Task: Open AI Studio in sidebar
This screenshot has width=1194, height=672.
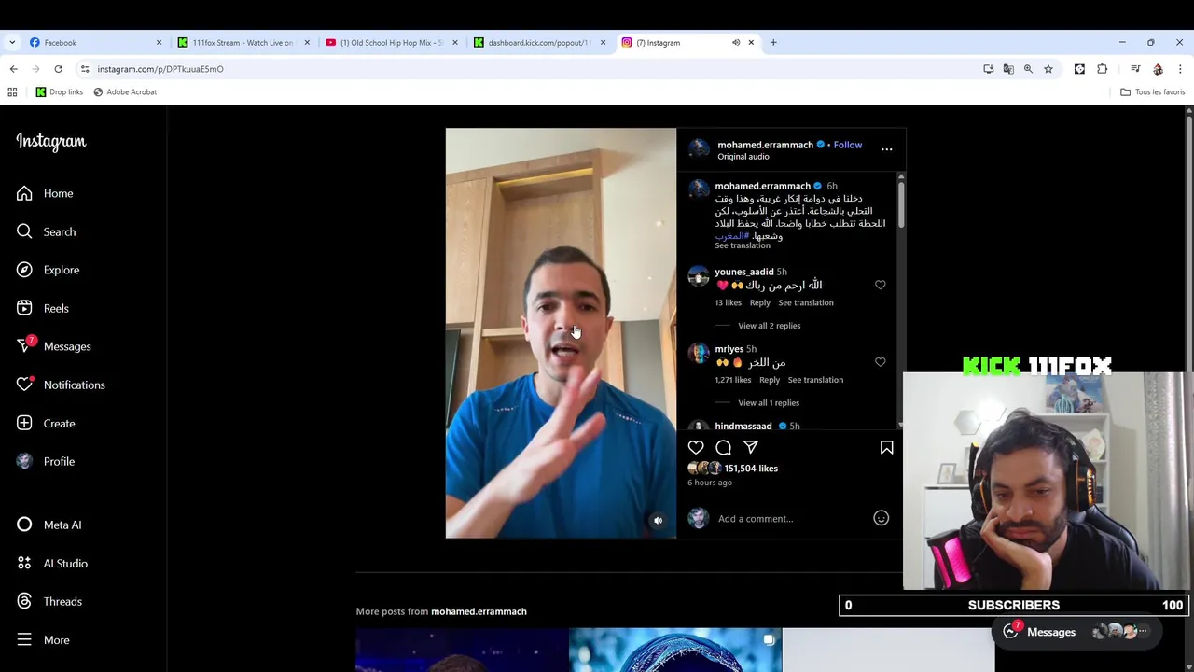Action: pyautogui.click(x=52, y=563)
